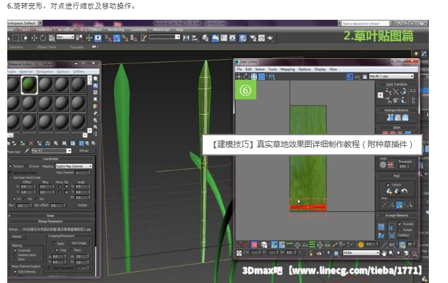Select the Rotate tool in Edit UVWs toolbar

click(246, 77)
